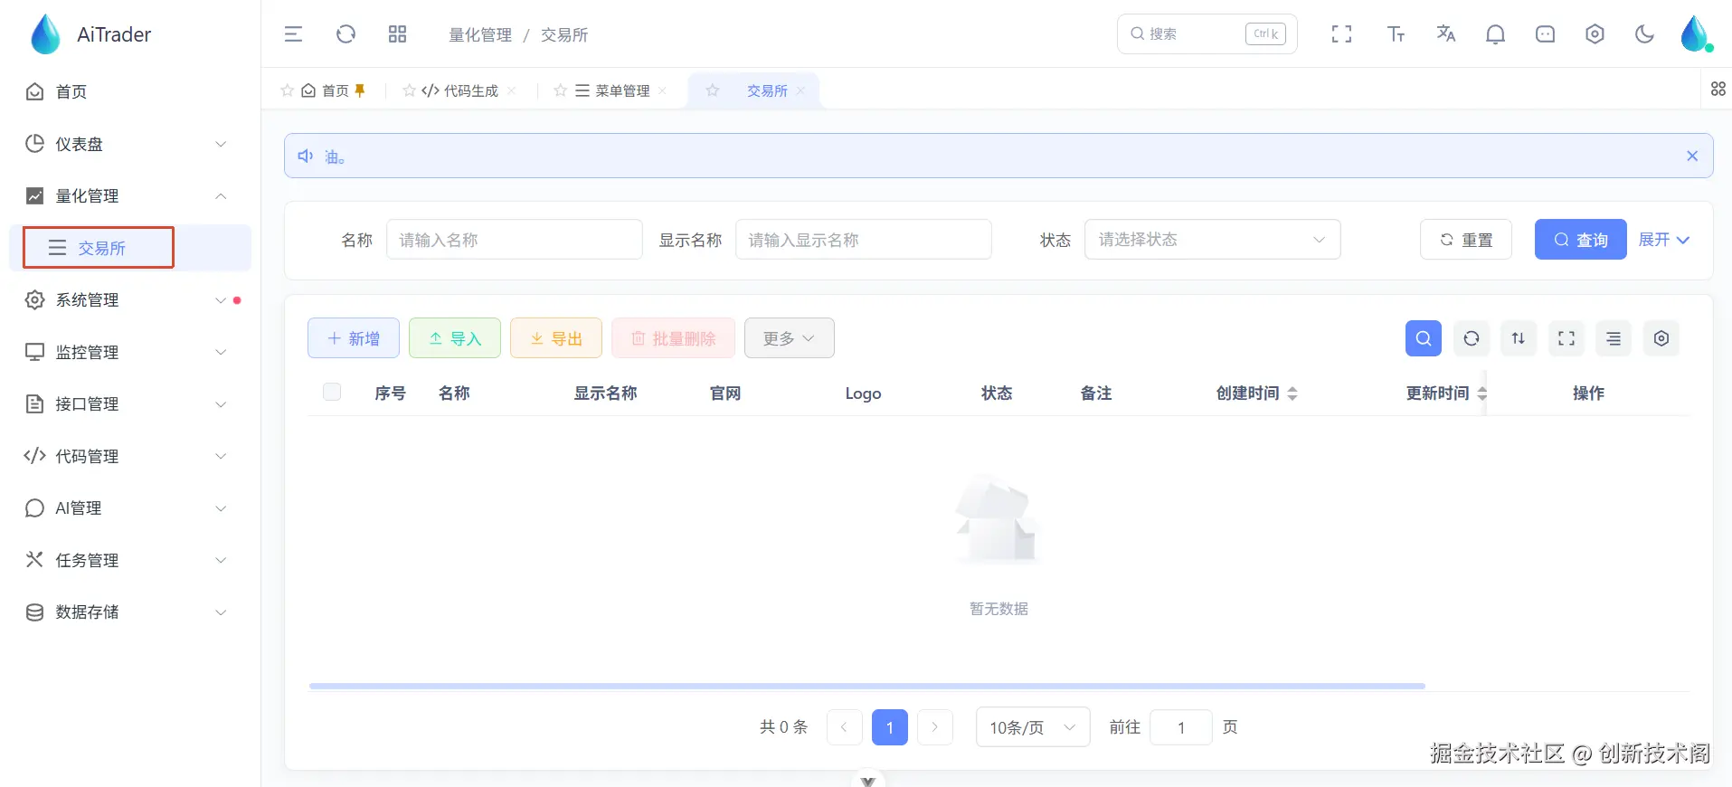Switch to the 菜单管理 tab
The image size is (1732, 787).
[x=612, y=90]
